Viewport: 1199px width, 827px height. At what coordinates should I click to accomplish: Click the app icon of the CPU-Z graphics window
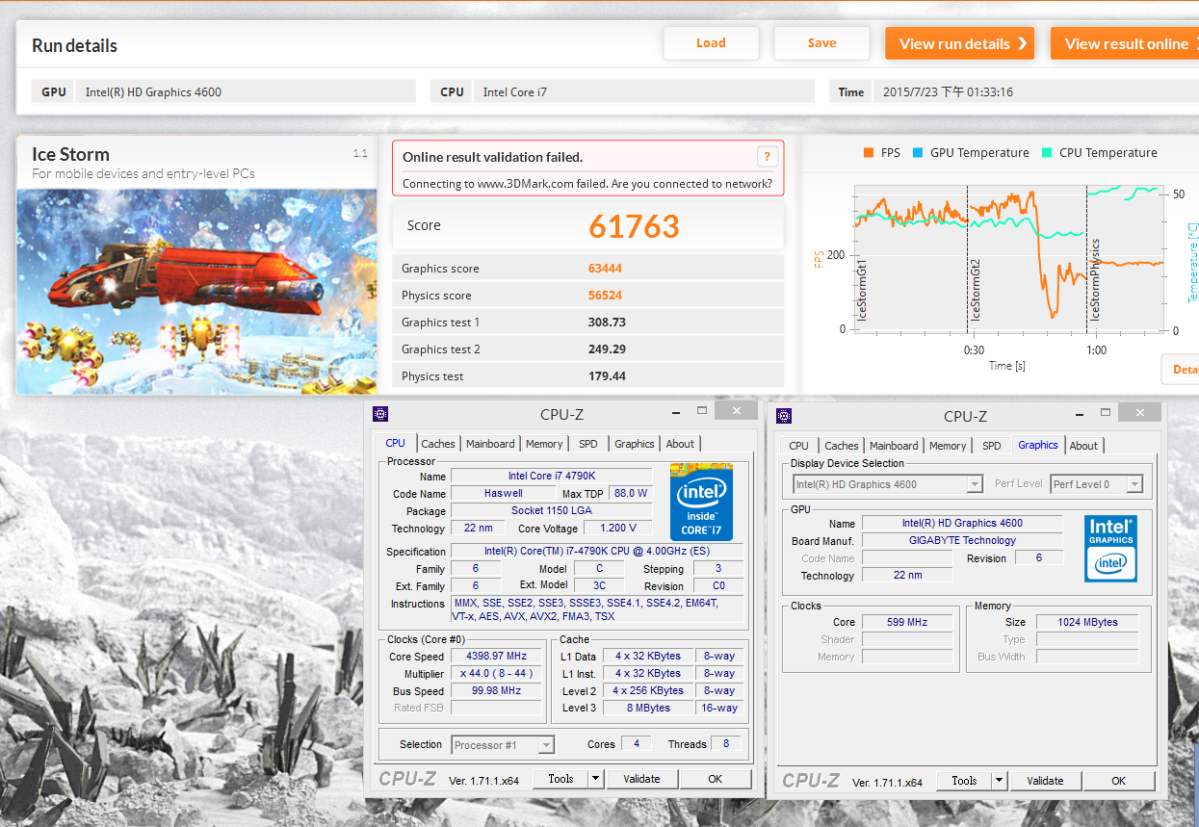pos(784,415)
